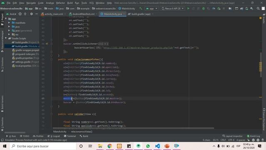Screen dimensions: 266x150
Task: Click Sync Project with Gradle Files icon
Action: pos(241,8)
